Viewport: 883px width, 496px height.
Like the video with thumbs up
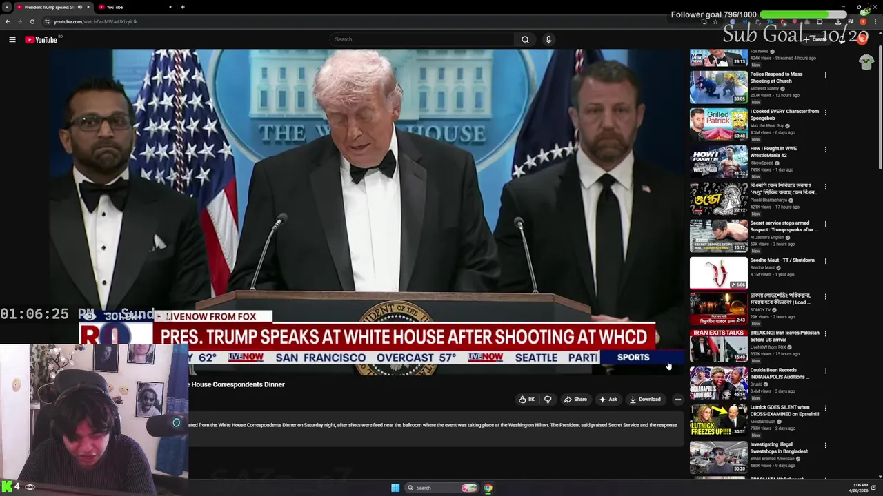click(x=526, y=400)
